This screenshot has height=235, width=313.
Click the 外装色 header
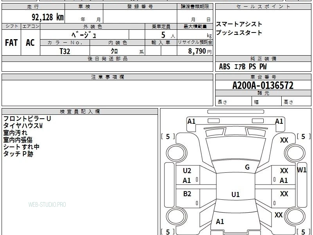[x=93, y=26]
